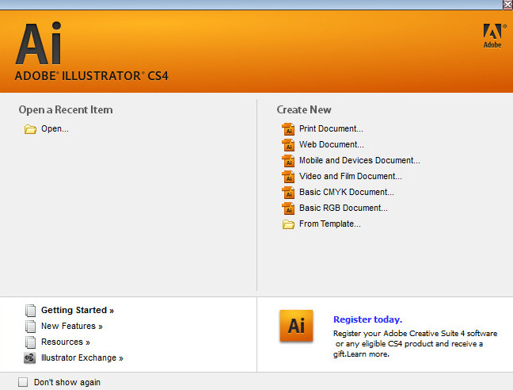Open the Getting Started » link
The width and height of the screenshot is (513, 390).
click(78, 310)
